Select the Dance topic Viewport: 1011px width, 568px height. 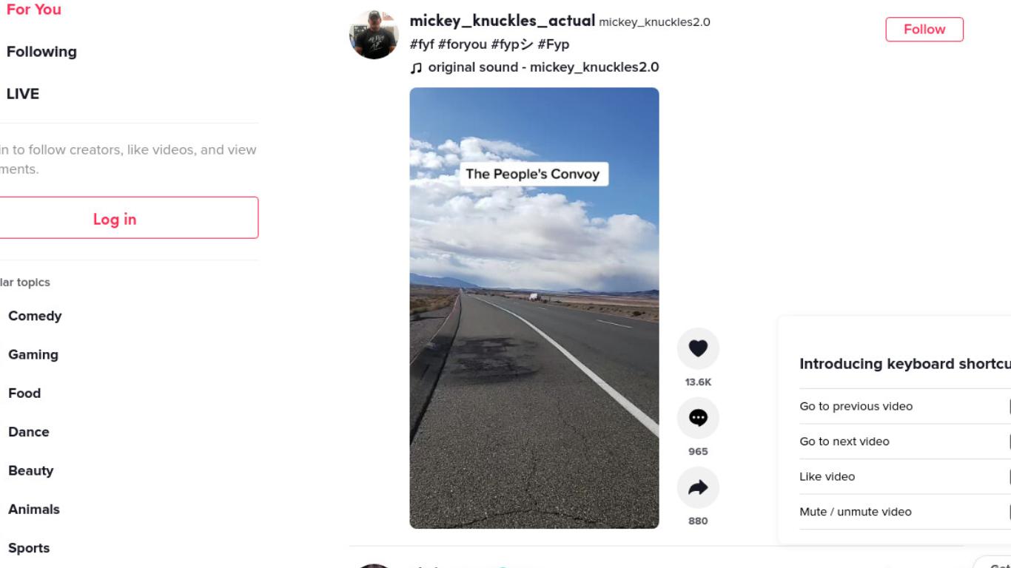point(29,432)
